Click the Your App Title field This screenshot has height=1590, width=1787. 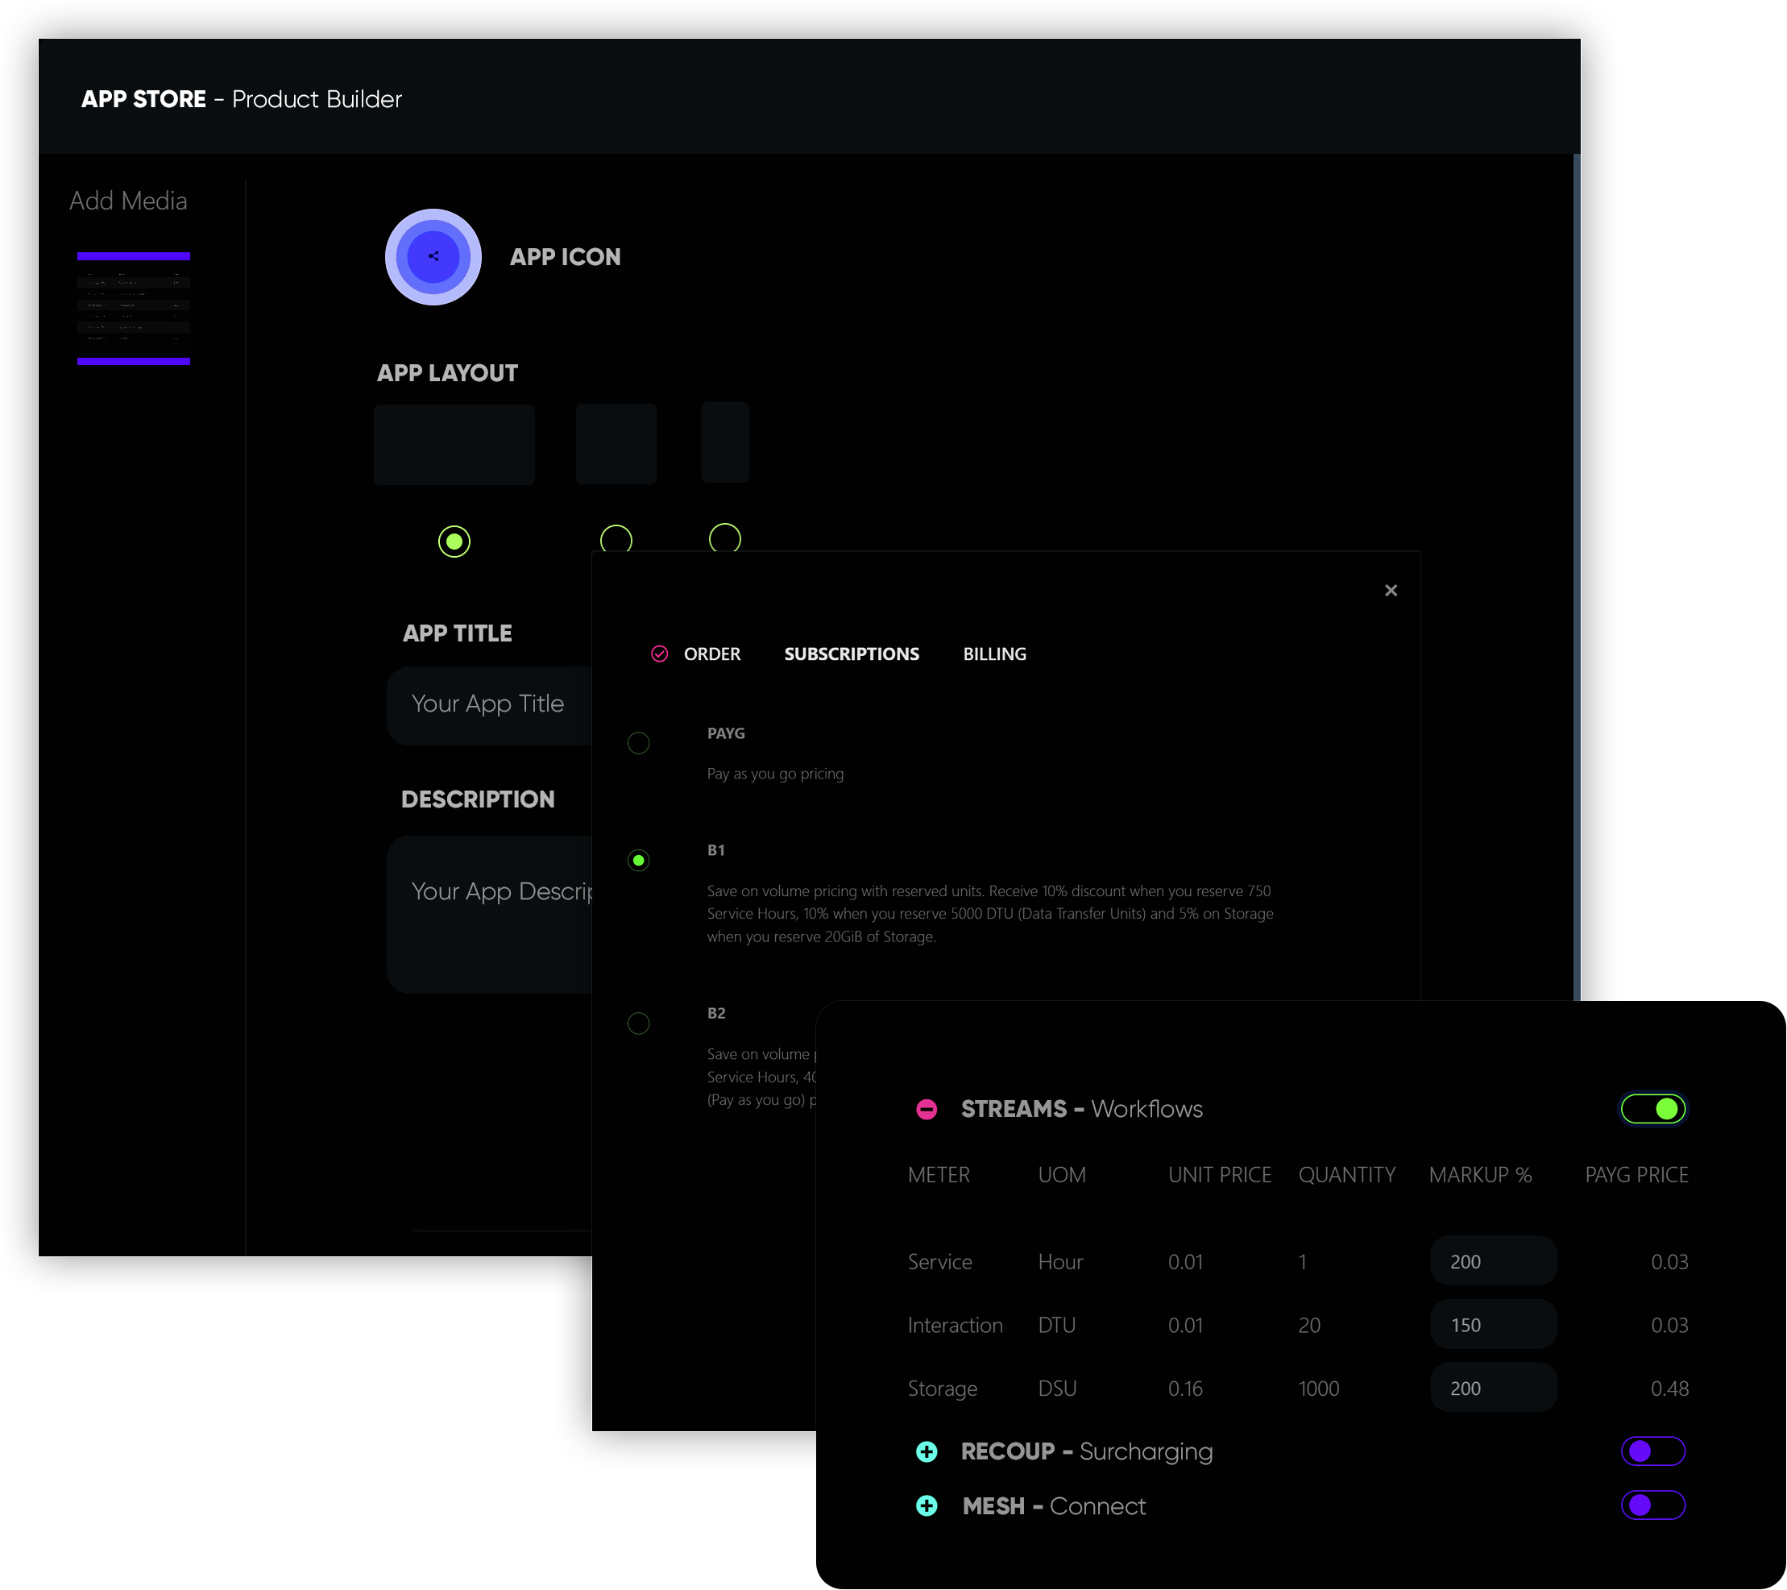tap(488, 705)
